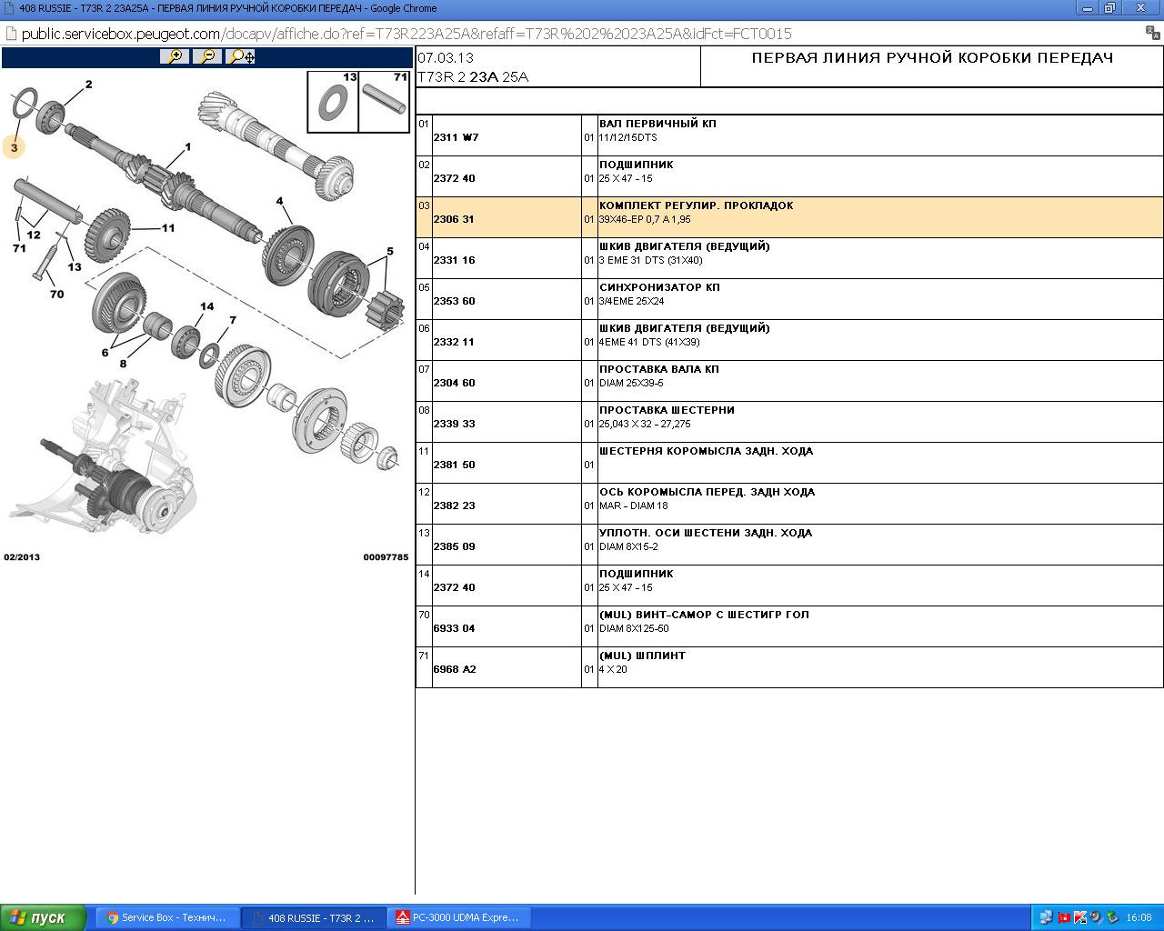Click КОМПЛЕКТ РЕГУЛИР. ПРОКЛАДОК row title
This screenshot has width=1164, height=931.
point(696,205)
